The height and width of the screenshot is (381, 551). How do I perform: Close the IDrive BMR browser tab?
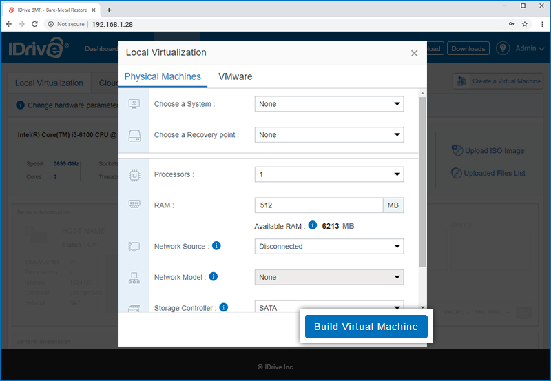pyautogui.click(x=94, y=10)
